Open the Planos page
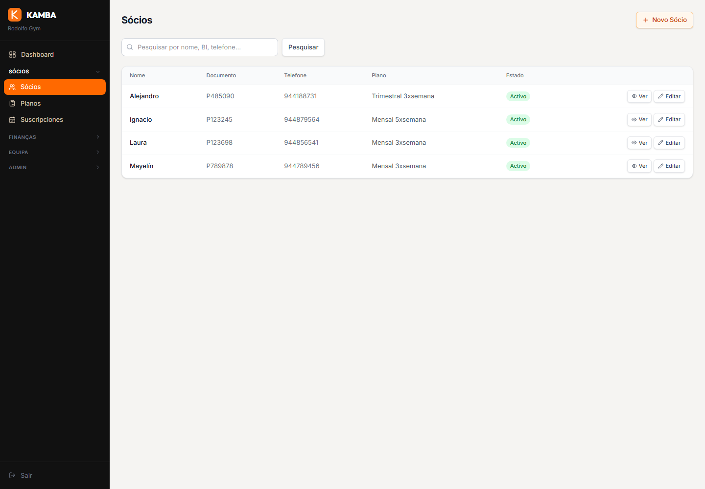Image resolution: width=705 pixels, height=489 pixels. point(55,104)
